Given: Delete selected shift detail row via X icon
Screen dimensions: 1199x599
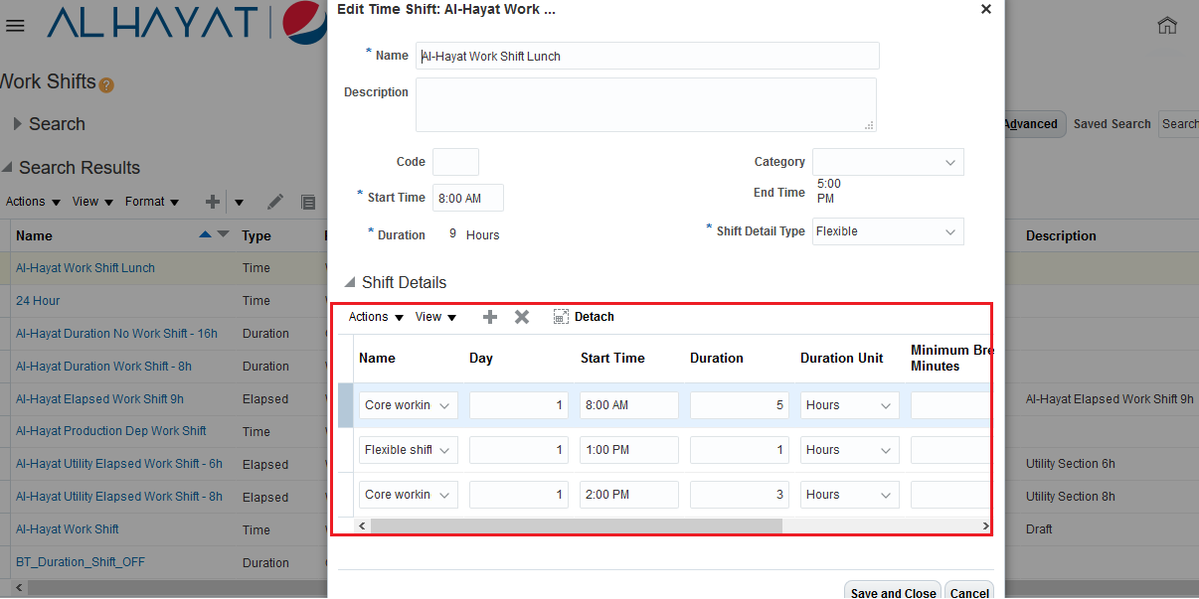Looking at the screenshot, I should coord(521,316).
